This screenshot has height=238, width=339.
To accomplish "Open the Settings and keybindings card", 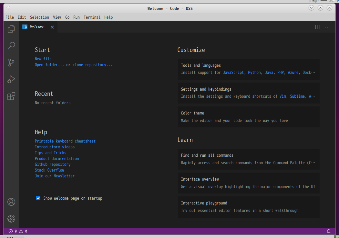I will pyautogui.click(x=249, y=93).
